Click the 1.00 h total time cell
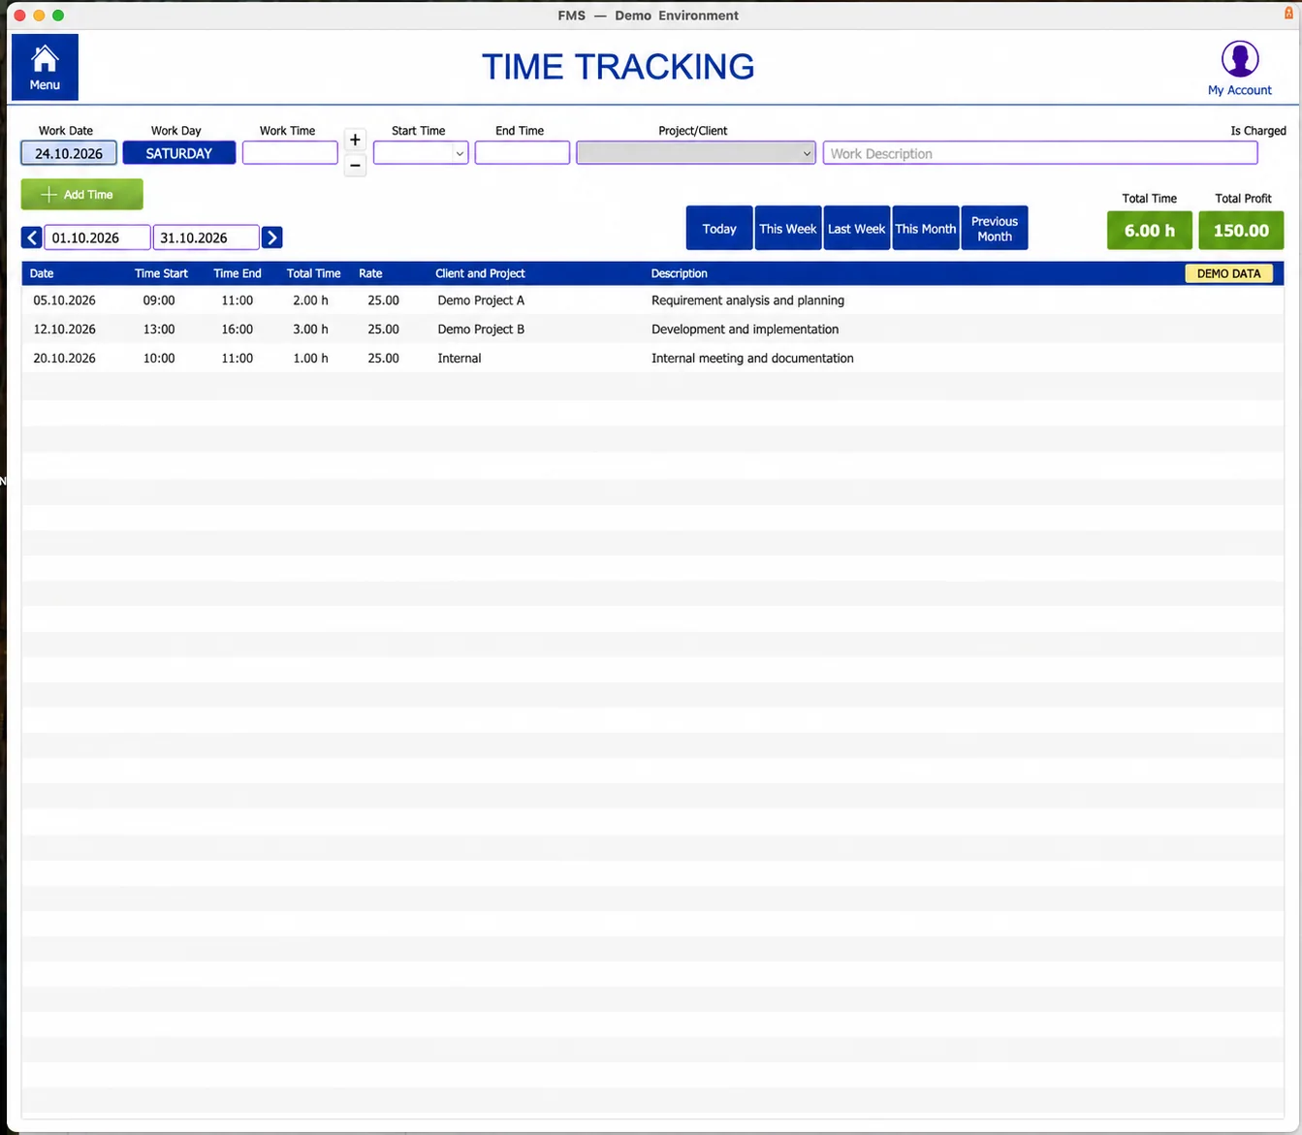1302x1135 pixels. tap(310, 359)
